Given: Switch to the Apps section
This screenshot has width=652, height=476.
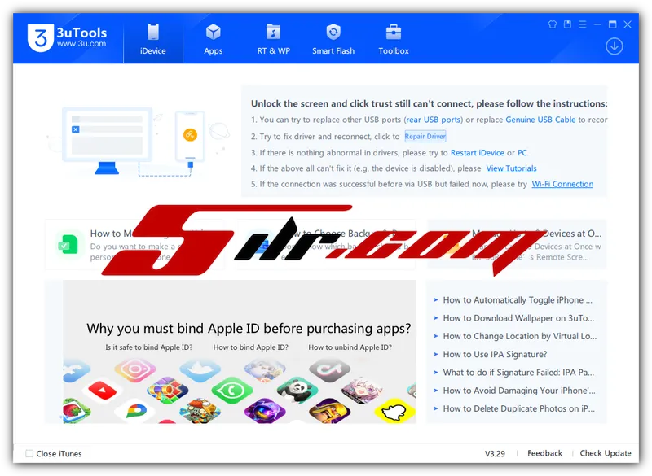Looking at the screenshot, I should 213,39.
